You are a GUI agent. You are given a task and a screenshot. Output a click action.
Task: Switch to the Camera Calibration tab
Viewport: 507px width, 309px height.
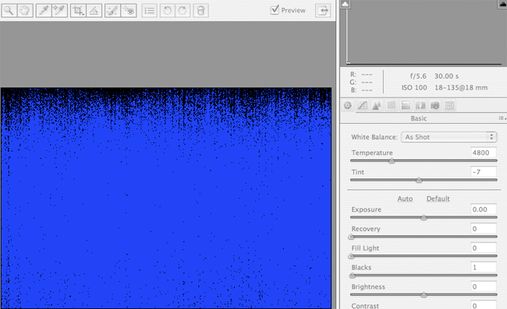pyautogui.click(x=435, y=106)
